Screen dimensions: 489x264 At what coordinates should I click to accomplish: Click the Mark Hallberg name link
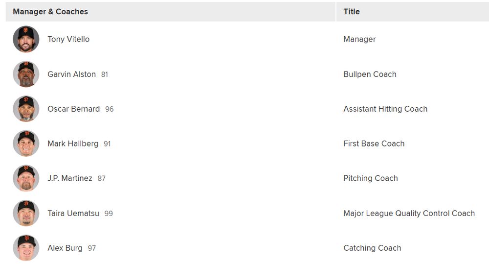[73, 144]
